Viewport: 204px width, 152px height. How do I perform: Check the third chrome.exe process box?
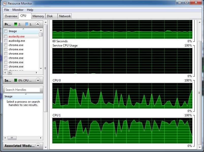[x=6, y=53]
